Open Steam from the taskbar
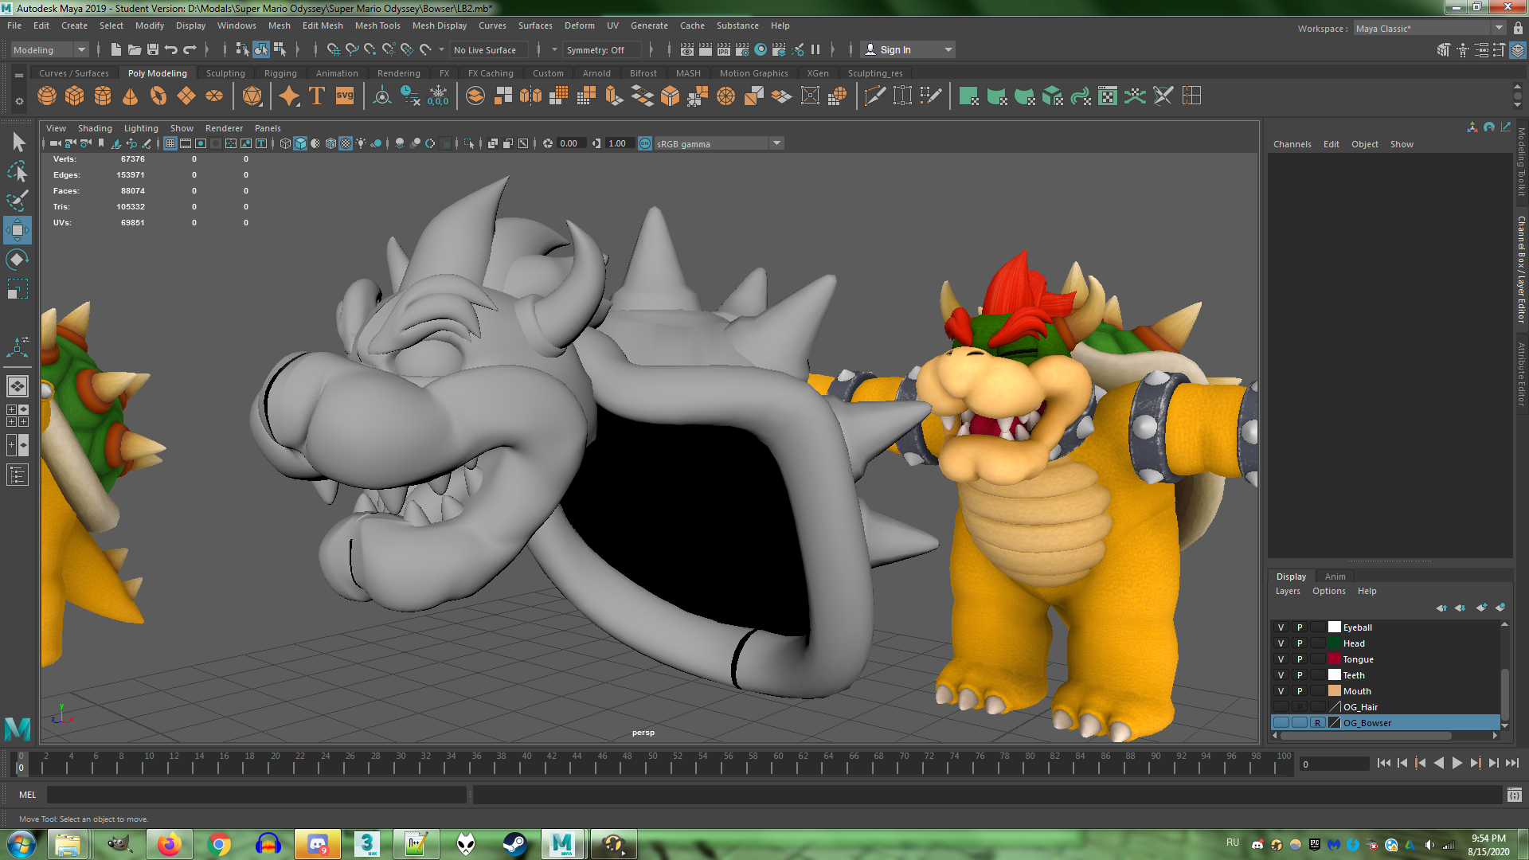This screenshot has width=1529, height=860. pos(514,844)
